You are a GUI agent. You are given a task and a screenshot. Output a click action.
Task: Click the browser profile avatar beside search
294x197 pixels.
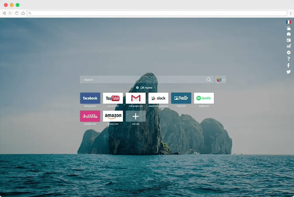(x=219, y=79)
